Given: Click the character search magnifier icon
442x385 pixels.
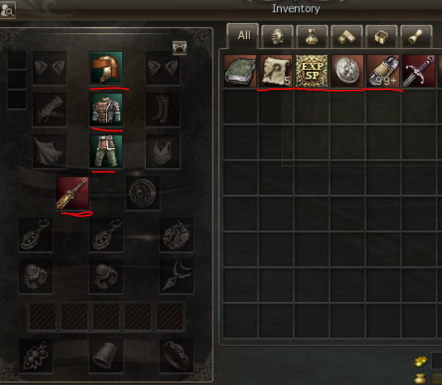Looking at the screenshot, I should click(x=7, y=11).
